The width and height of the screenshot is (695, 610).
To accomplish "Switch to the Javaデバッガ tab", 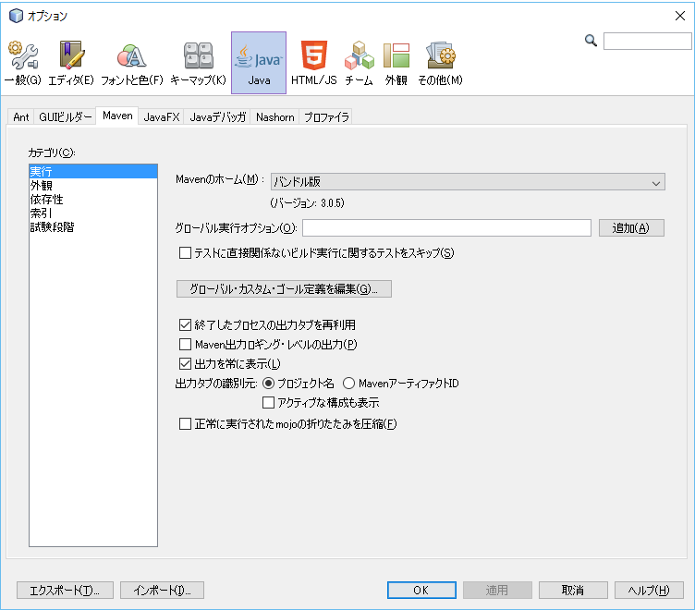I will pos(217,117).
